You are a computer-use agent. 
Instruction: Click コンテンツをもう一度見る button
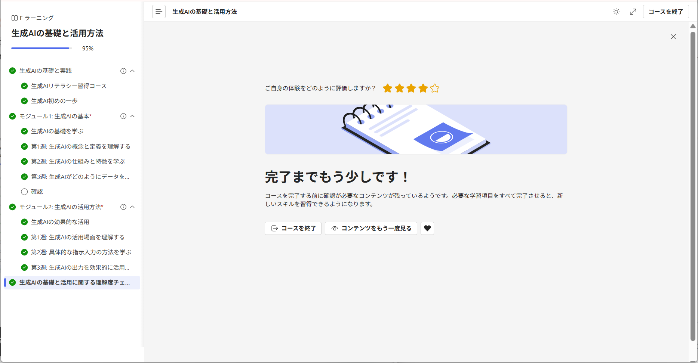point(371,228)
